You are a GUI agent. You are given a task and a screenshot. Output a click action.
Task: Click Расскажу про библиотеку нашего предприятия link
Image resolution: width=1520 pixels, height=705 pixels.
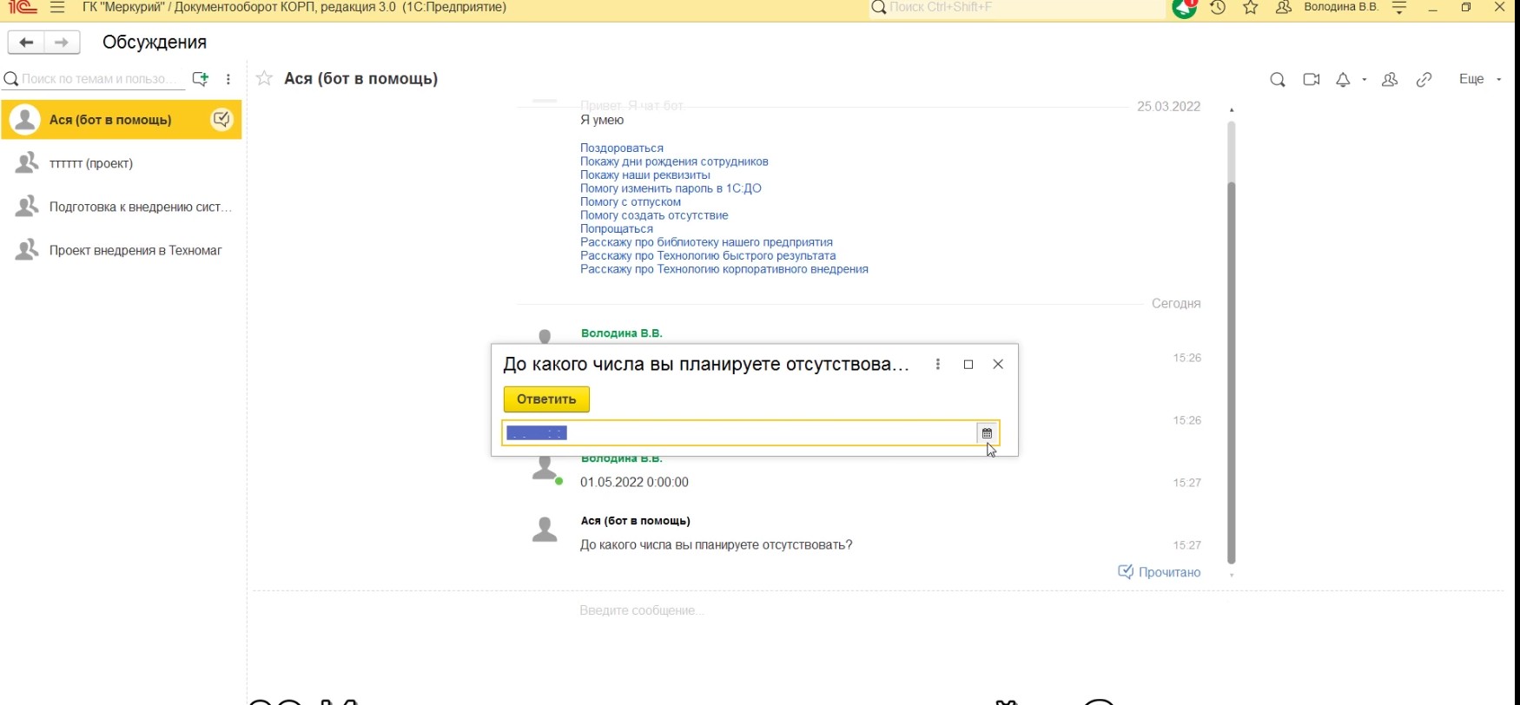706,242
